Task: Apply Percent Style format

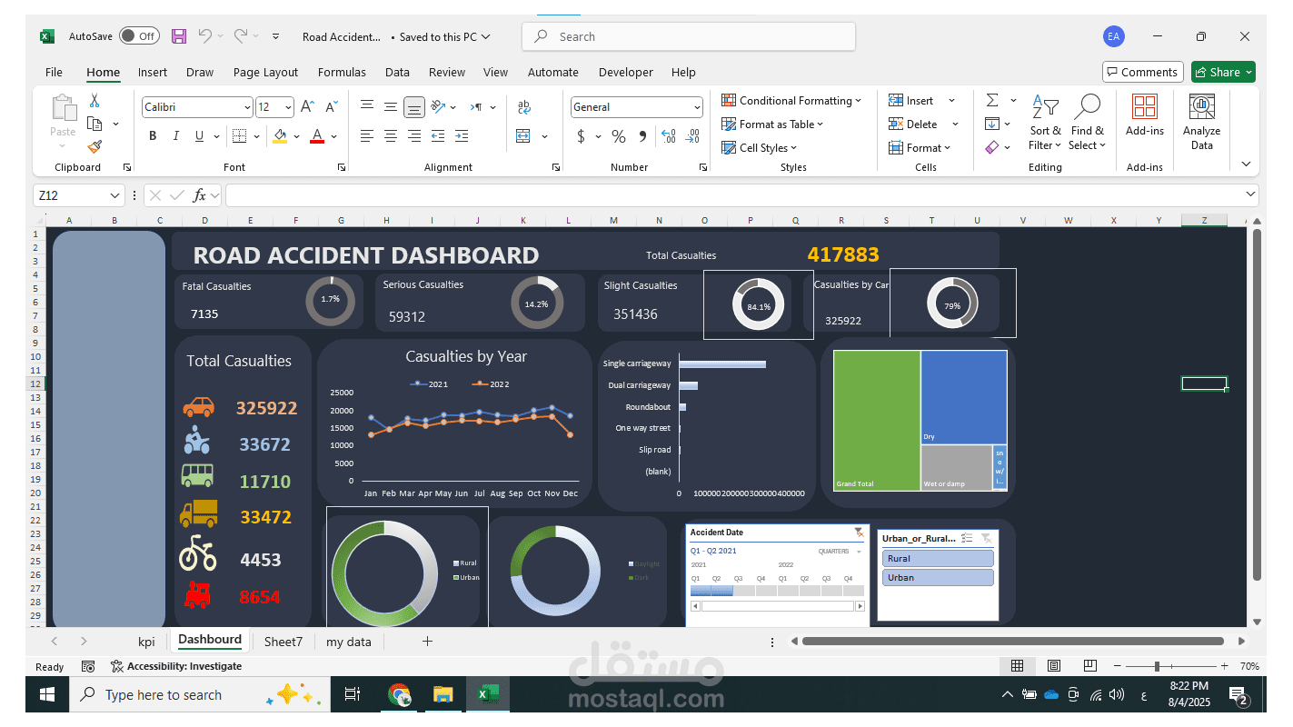Action: [x=619, y=136]
